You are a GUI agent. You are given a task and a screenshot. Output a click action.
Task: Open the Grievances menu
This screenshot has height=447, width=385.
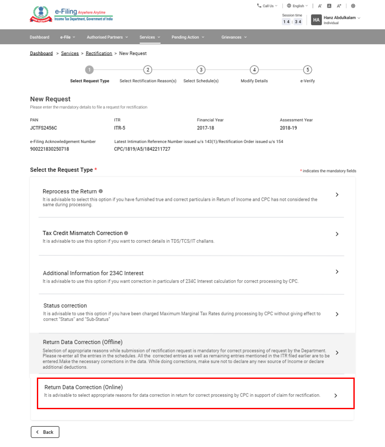pyautogui.click(x=234, y=37)
